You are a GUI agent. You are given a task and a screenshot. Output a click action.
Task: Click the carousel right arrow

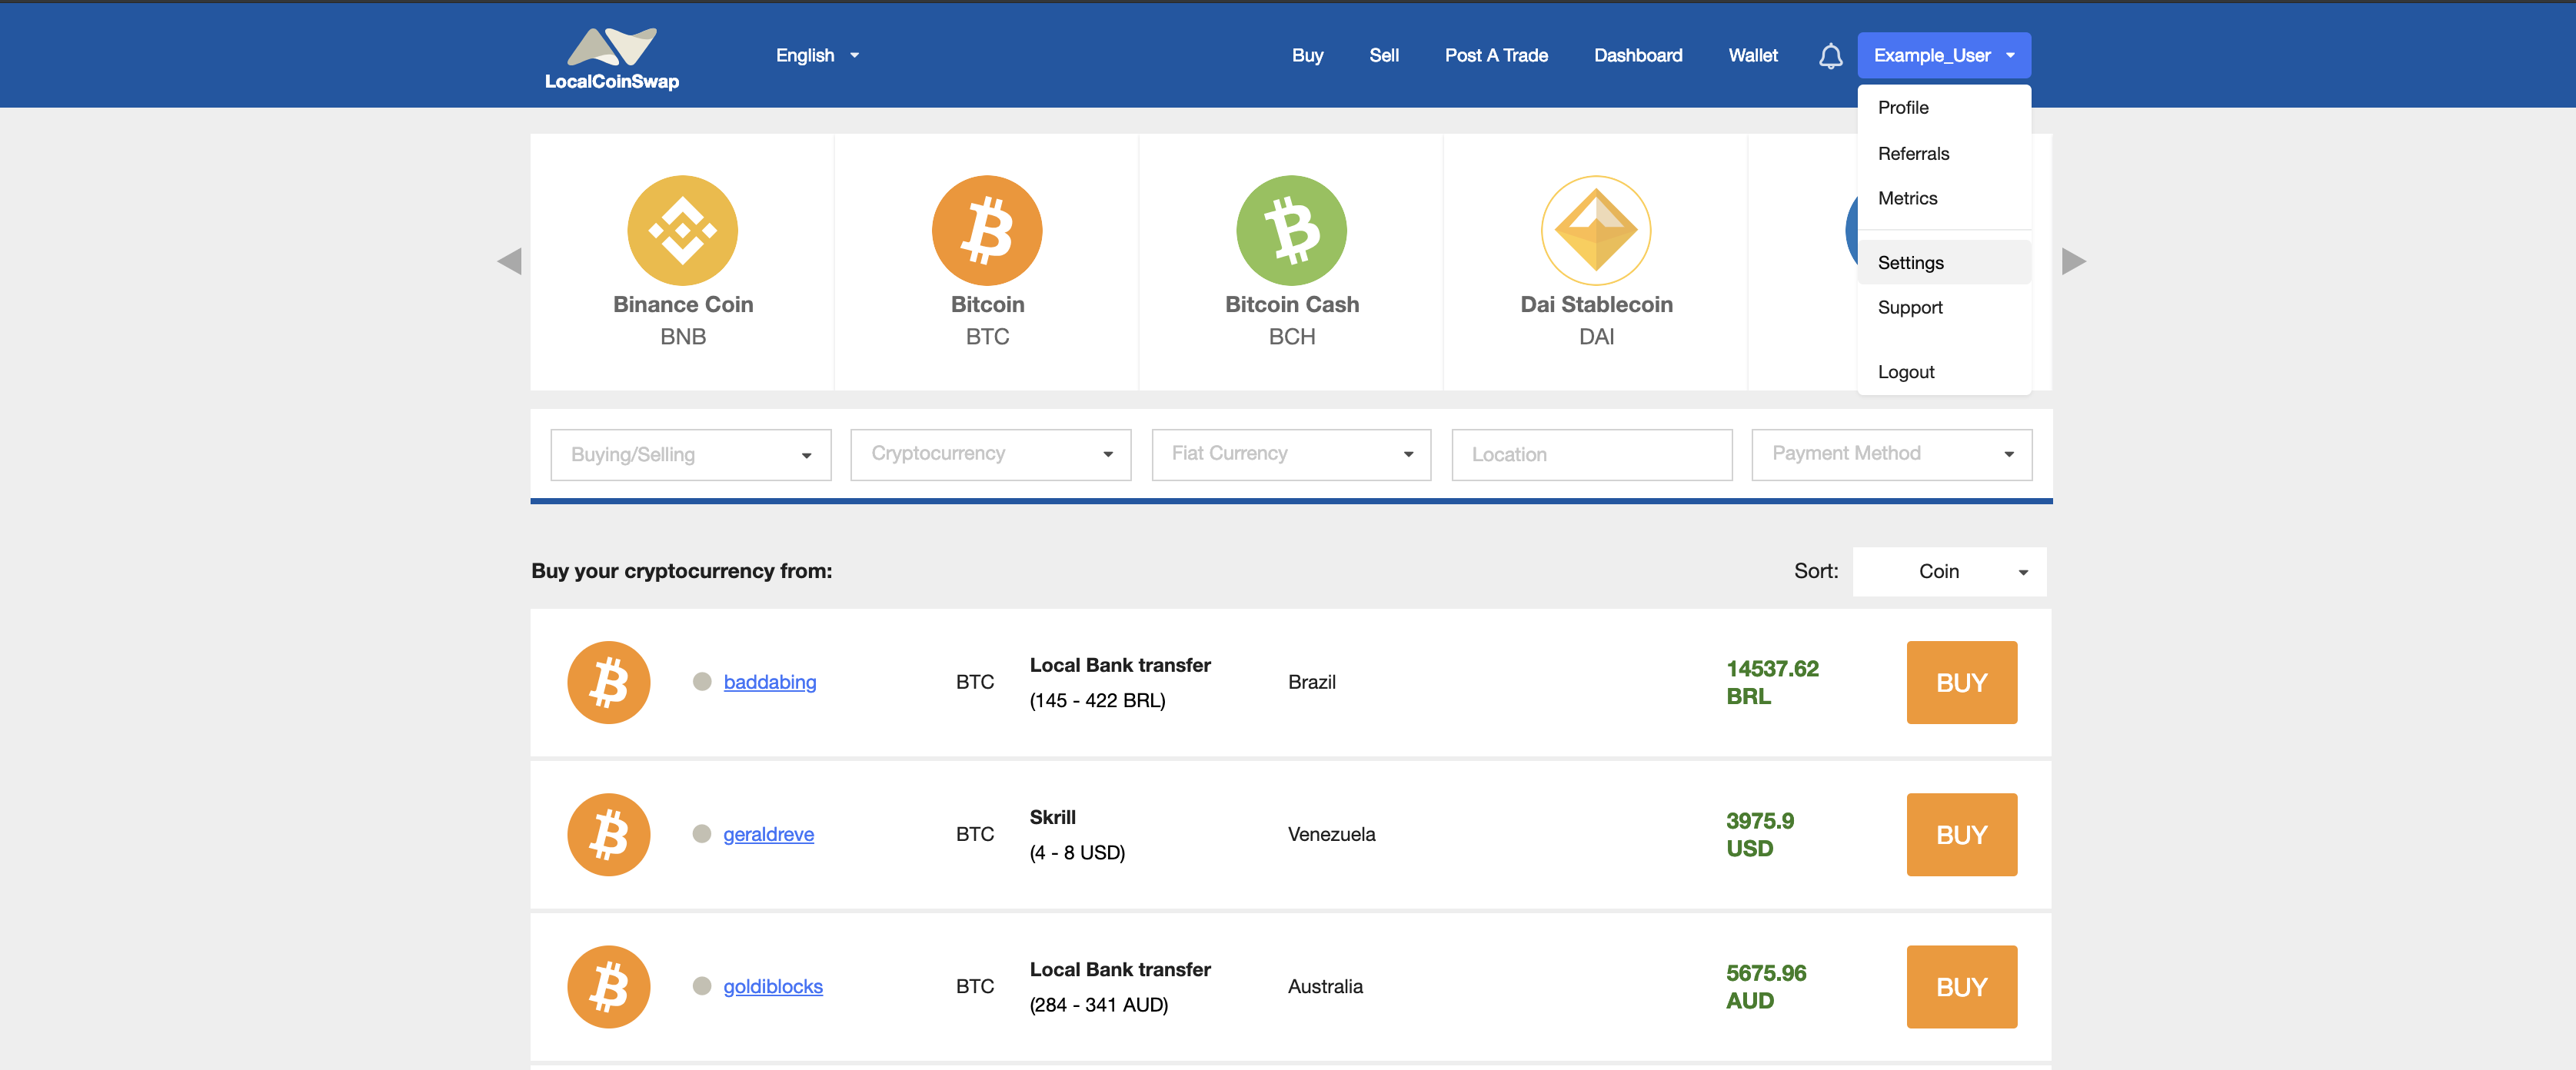(2074, 261)
